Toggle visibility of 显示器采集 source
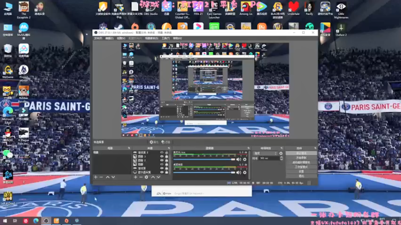This screenshot has width=401, height=225. (161, 172)
